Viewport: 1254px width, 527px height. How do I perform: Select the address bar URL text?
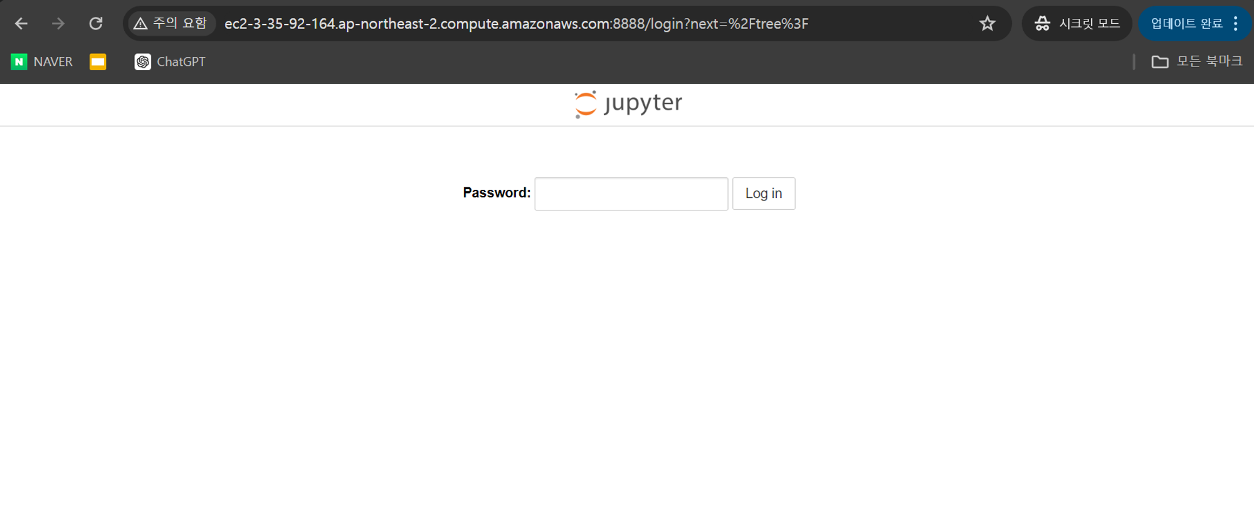tap(516, 24)
